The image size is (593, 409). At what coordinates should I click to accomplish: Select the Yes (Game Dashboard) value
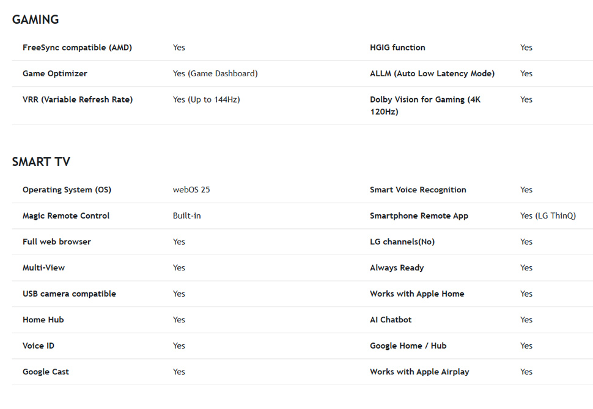pos(215,74)
